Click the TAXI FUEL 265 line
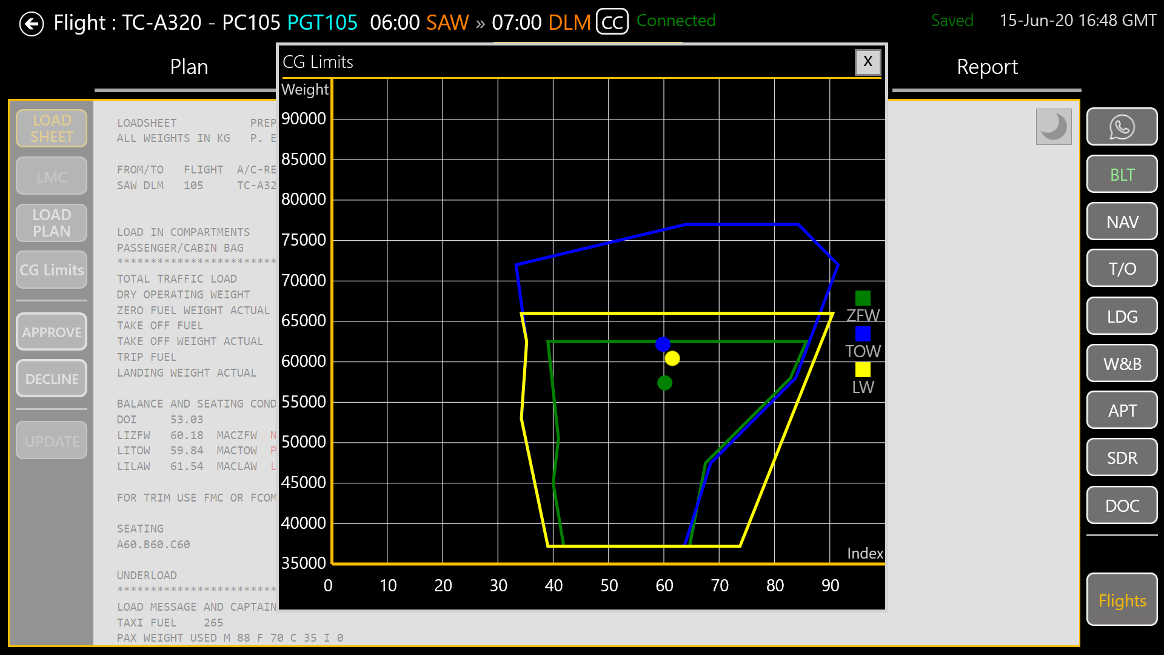 click(170, 623)
